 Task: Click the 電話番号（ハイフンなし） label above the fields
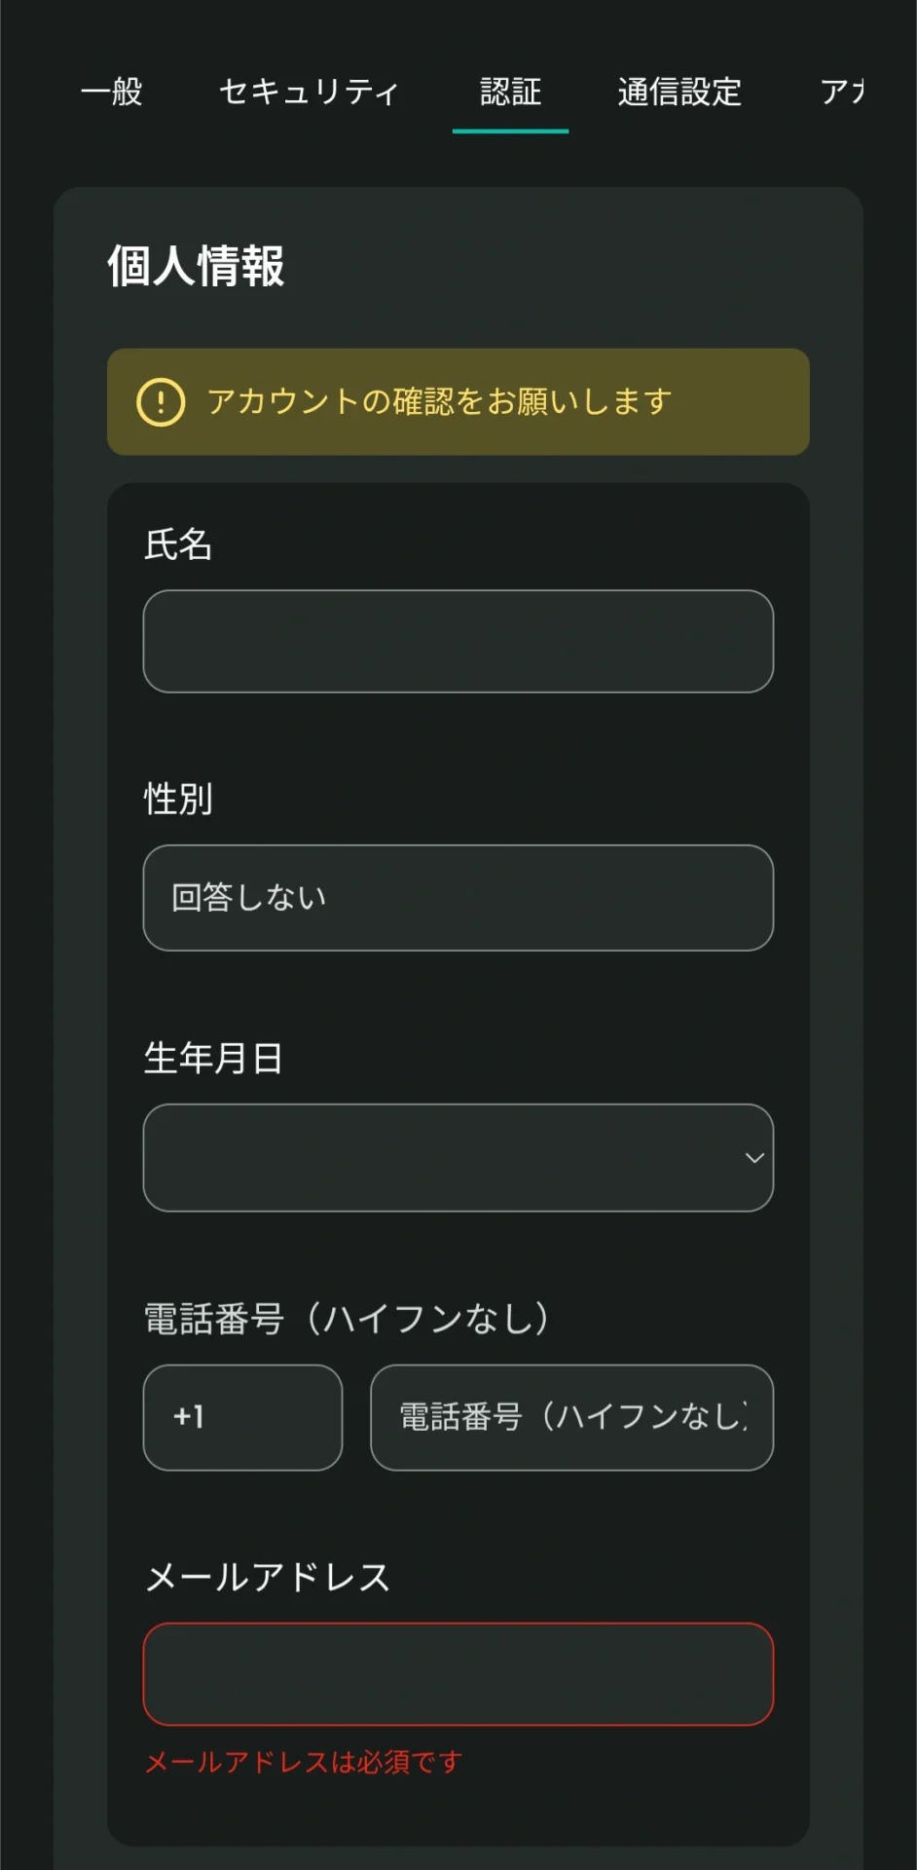pyautogui.click(x=347, y=1319)
